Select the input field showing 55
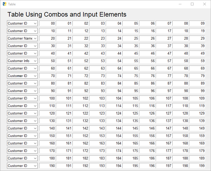The image size is (211, 171). pos(130,61)
